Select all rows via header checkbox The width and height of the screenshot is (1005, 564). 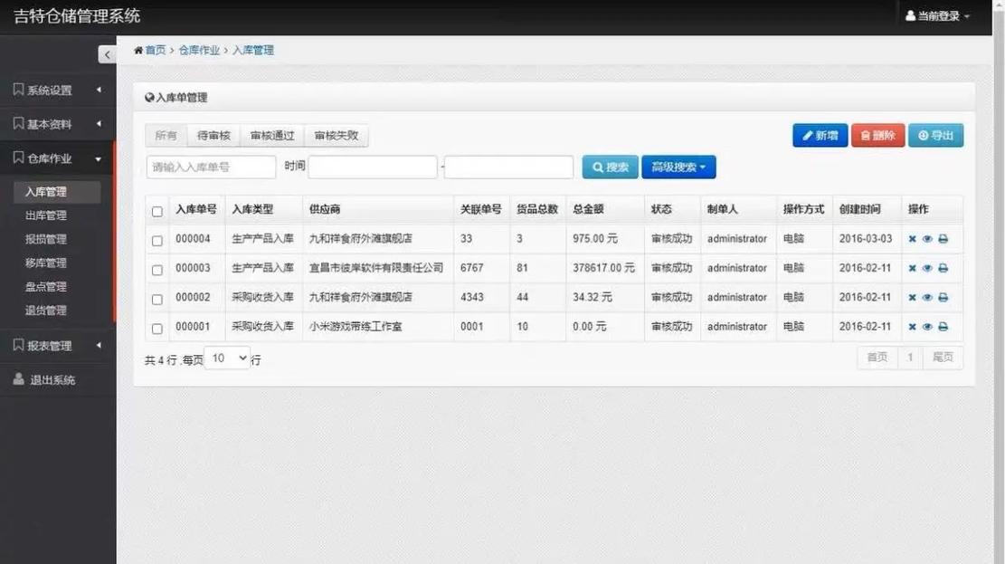click(156, 209)
